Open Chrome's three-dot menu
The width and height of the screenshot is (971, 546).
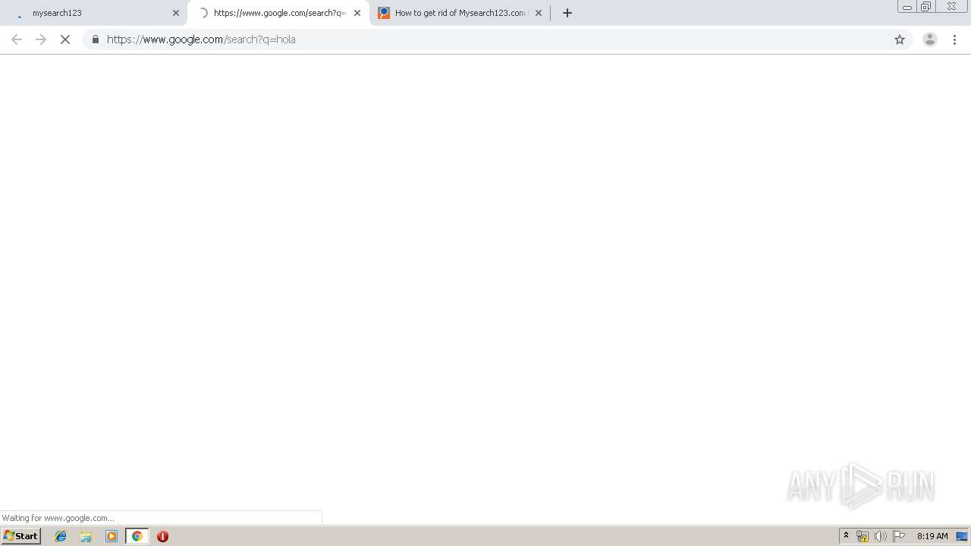(x=954, y=39)
